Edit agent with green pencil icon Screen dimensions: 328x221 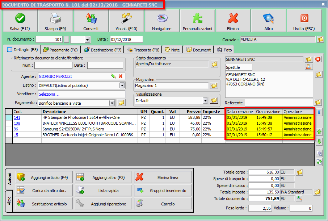[113, 76]
